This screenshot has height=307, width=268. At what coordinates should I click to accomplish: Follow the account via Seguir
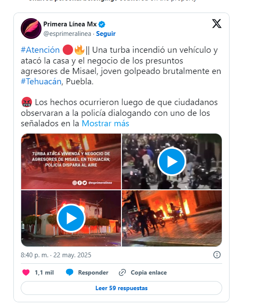point(106,34)
